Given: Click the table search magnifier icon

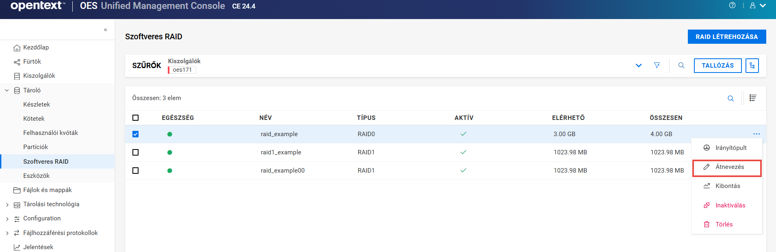Looking at the screenshot, I should click(x=730, y=98).
